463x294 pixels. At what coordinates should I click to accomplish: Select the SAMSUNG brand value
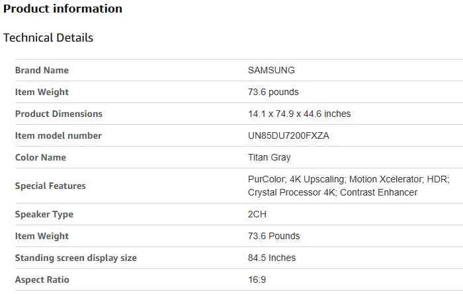(x=271, y=70)
